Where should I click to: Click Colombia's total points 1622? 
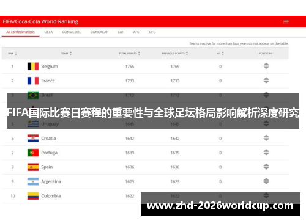click(x=130, y=196)
